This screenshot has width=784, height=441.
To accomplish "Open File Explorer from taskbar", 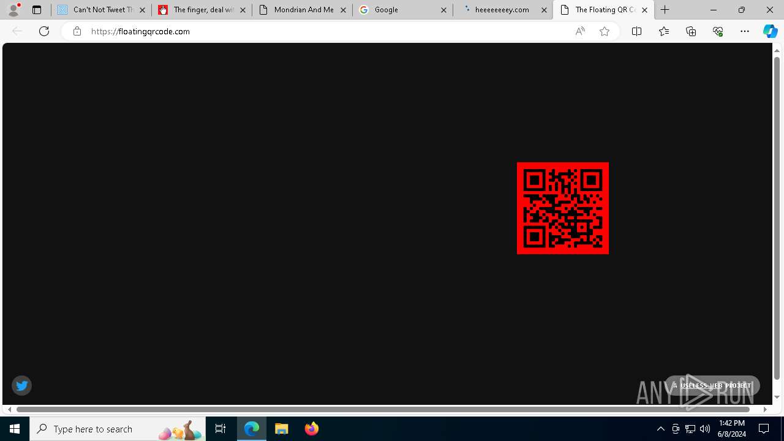I will coord(282,429).
